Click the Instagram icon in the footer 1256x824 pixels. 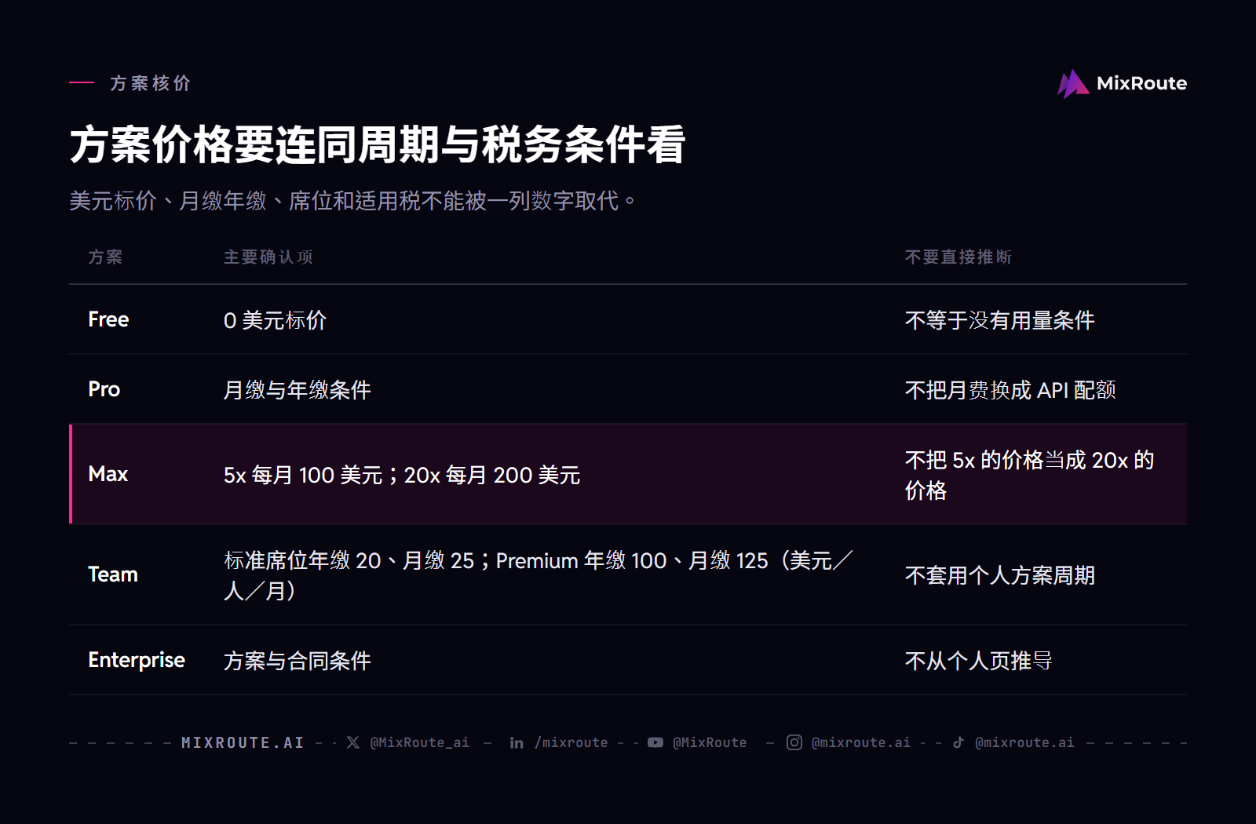point(794,742)
